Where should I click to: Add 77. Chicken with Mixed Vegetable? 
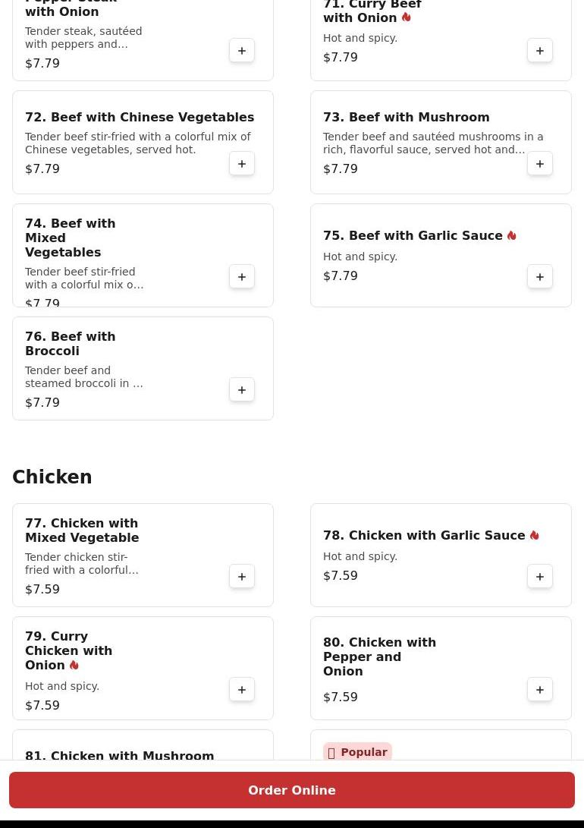242,577
